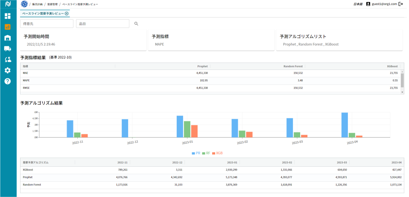Open the settings gear in sidebar

coord(8,70)
